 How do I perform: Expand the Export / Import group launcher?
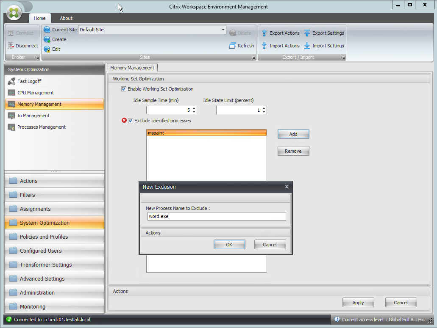[343, 57]
